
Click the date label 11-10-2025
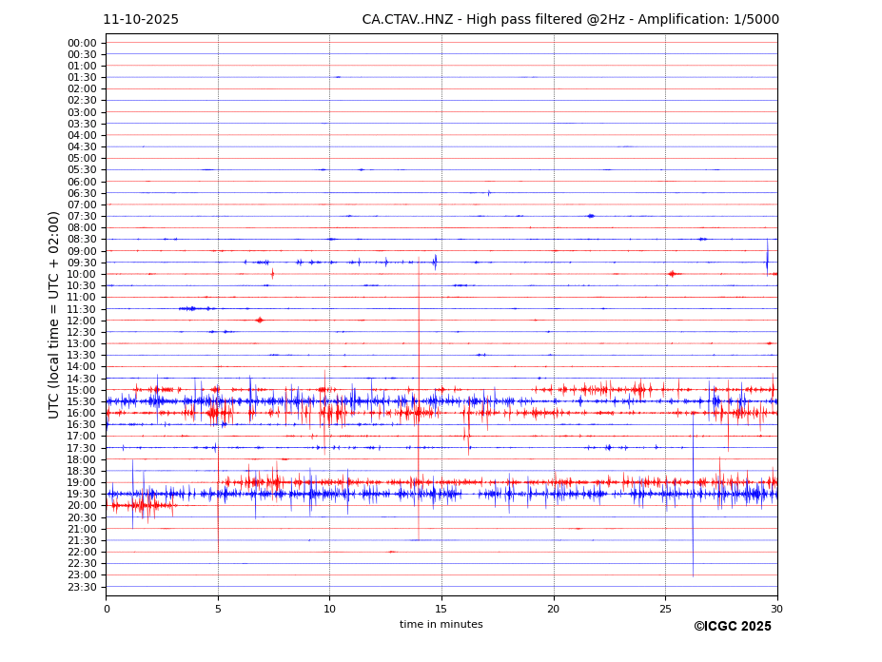click(141, 20)
